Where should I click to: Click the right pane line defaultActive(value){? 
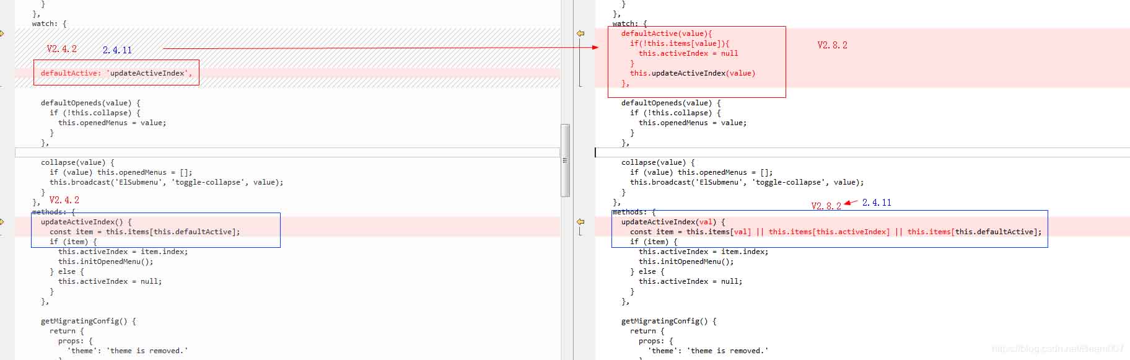pyautogui.click(x=667, y=33)
